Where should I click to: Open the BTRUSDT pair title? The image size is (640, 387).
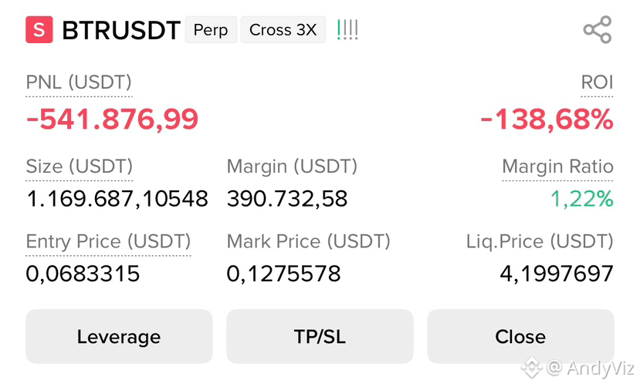120,30
